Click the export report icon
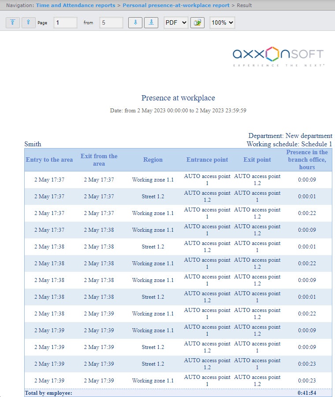Image resolution: width=335 pixels, height=397 pixels. click(197, 22)
